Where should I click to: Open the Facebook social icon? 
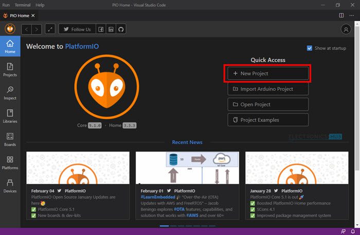click(x=101, y=29)
